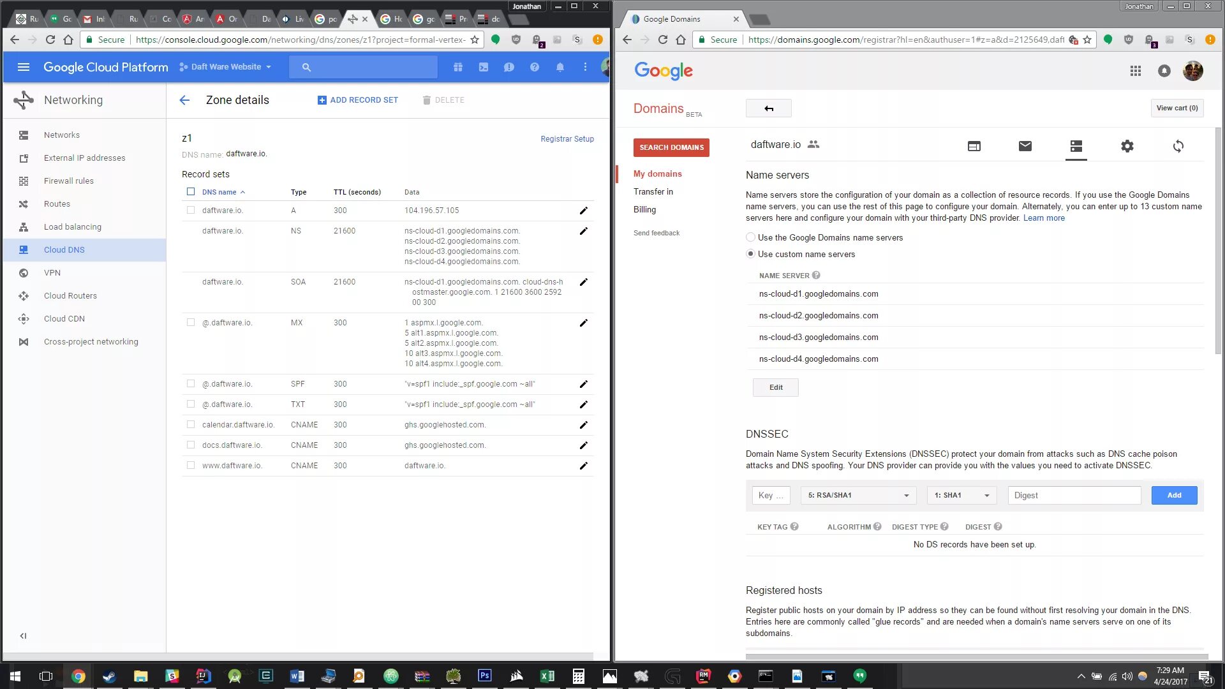This screenshot has width=1225, height=689.
Task: Sort record sets by DNS name
Action: click(223, 192)
